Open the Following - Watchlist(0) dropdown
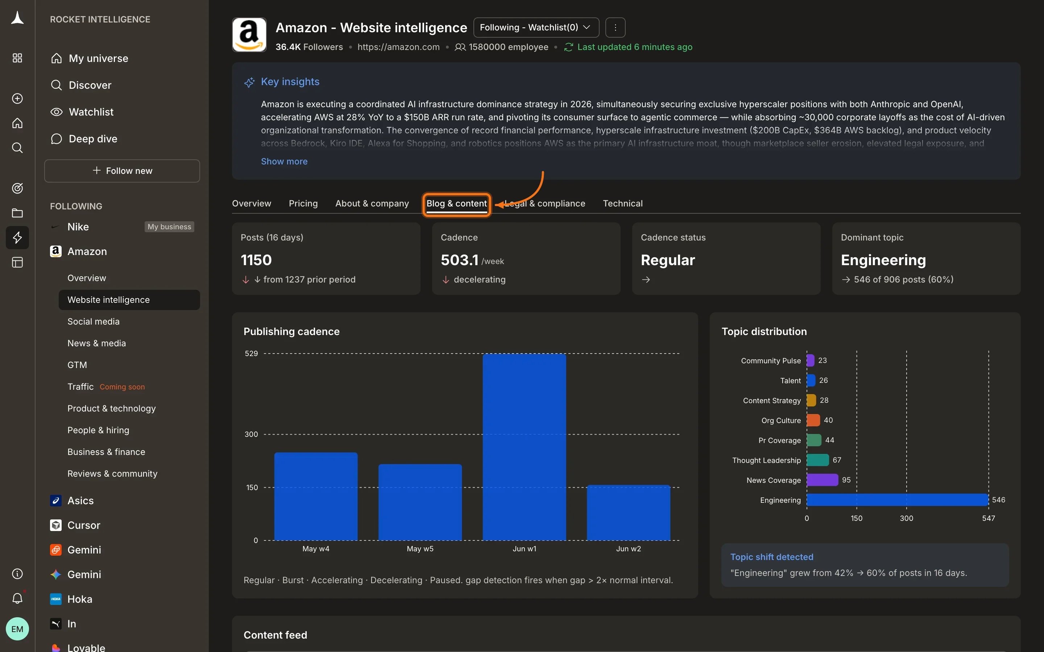 coord(536,28)
